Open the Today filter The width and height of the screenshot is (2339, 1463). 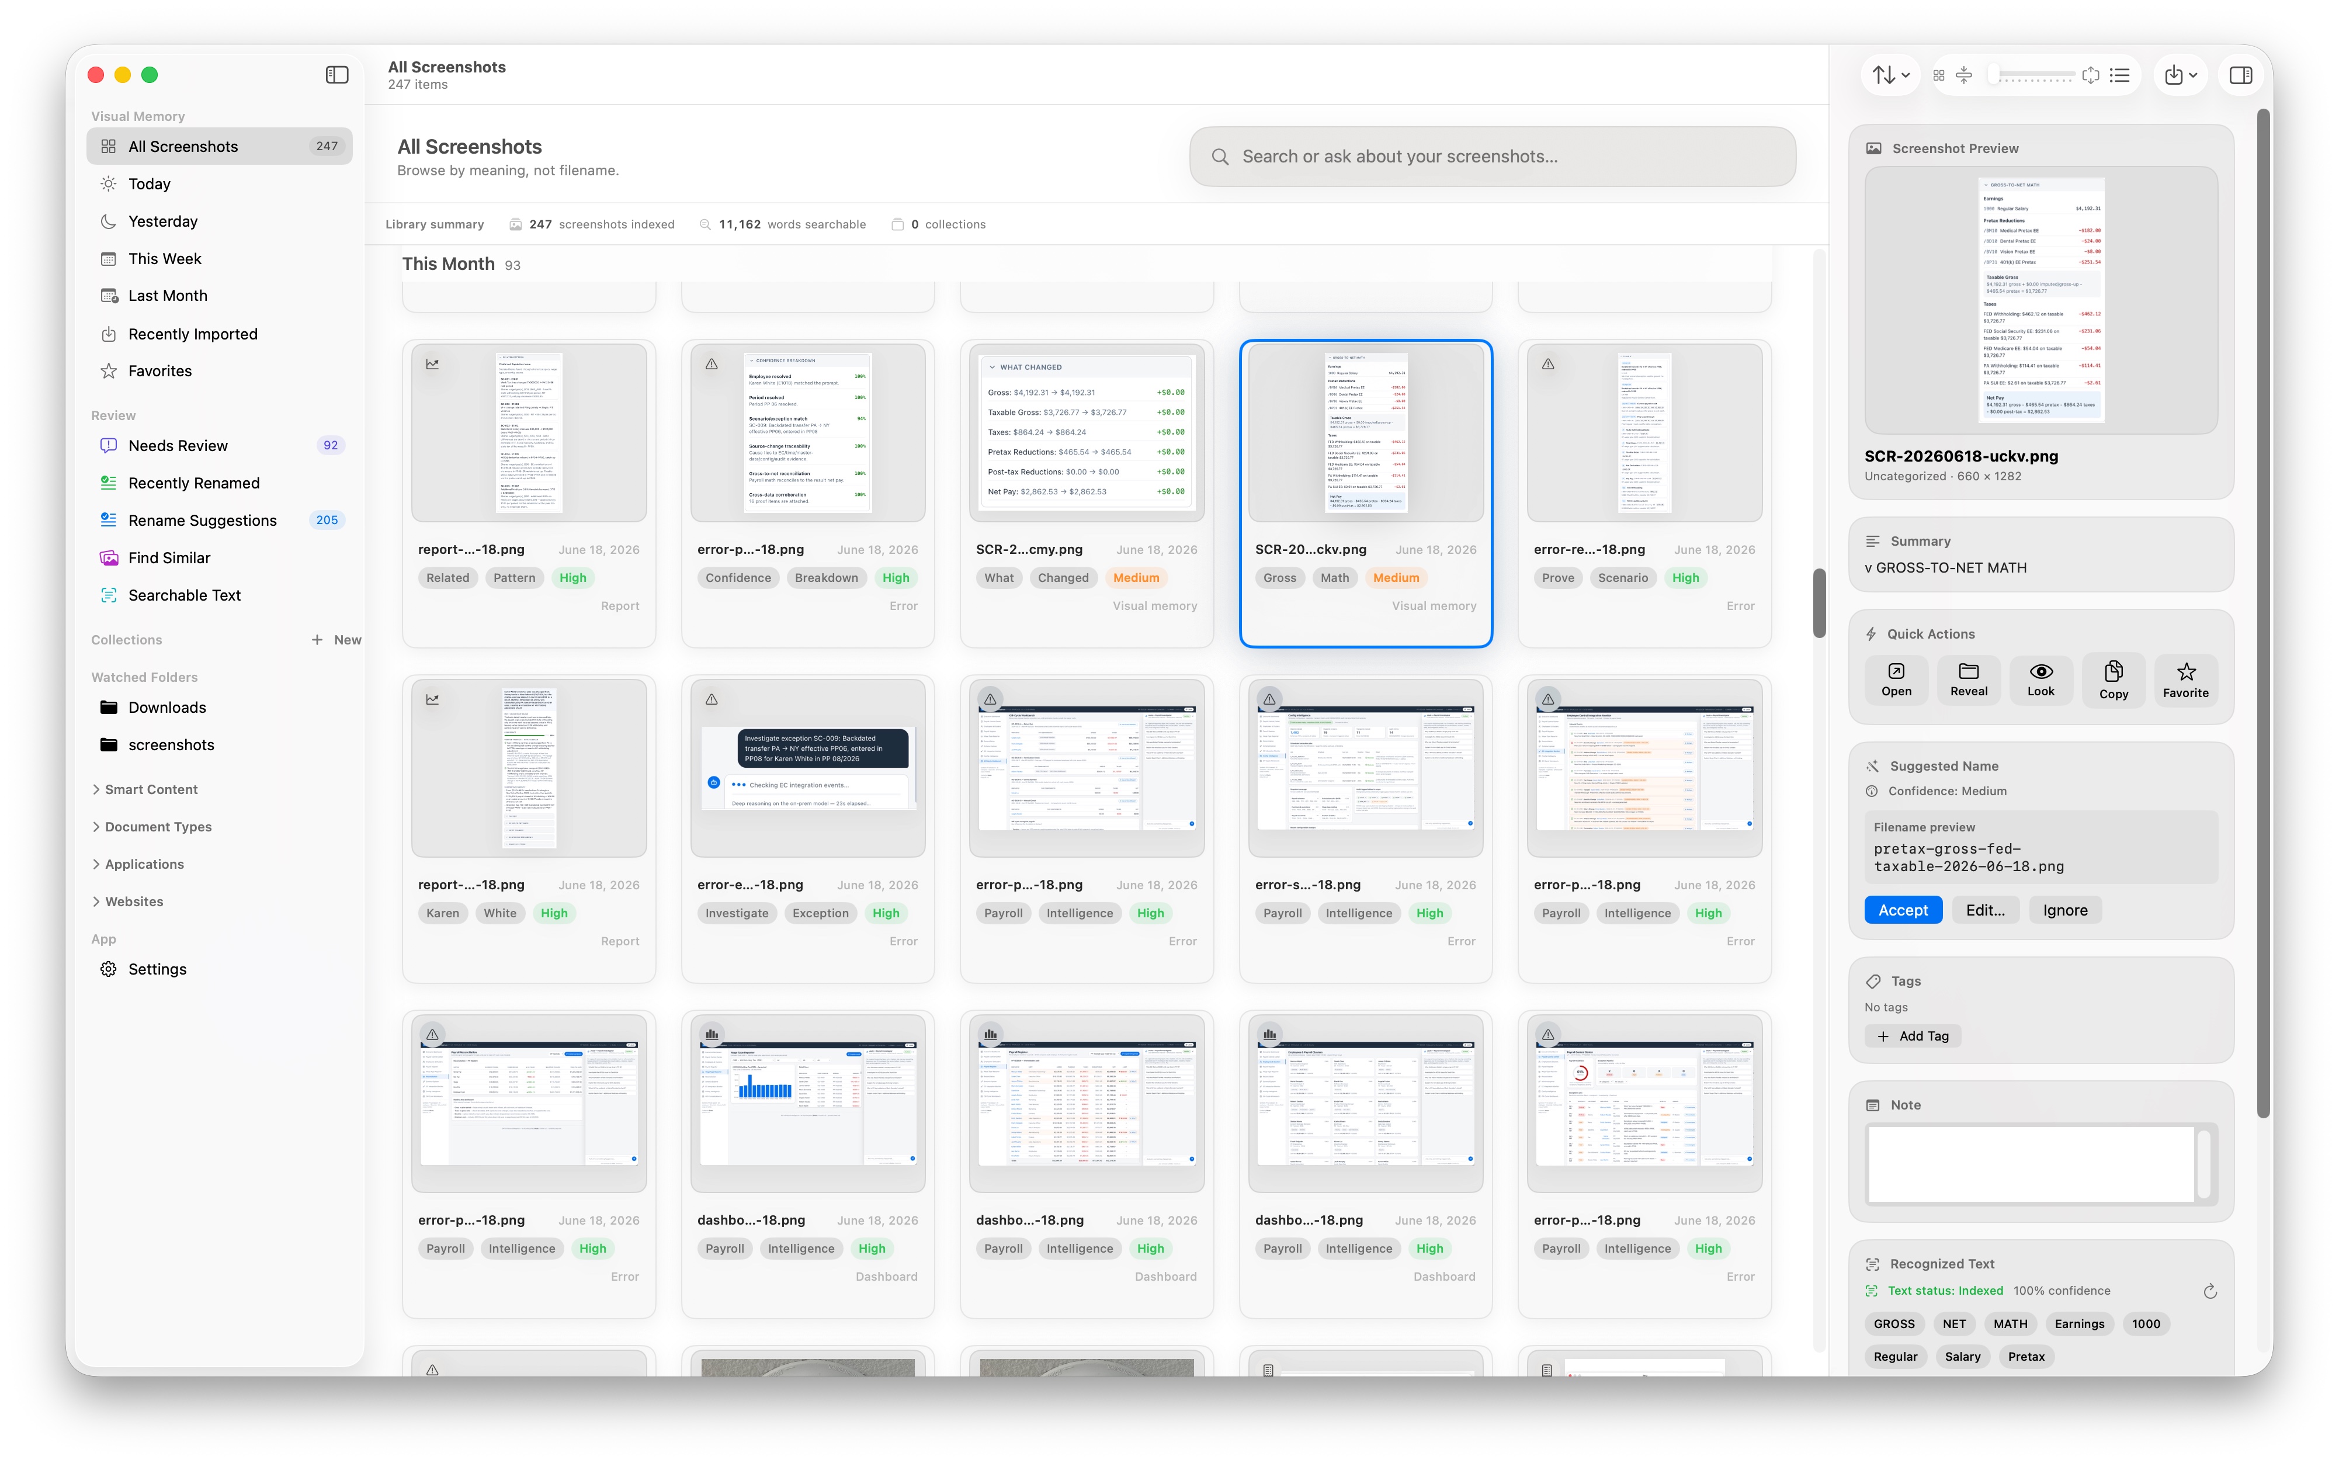220,184
